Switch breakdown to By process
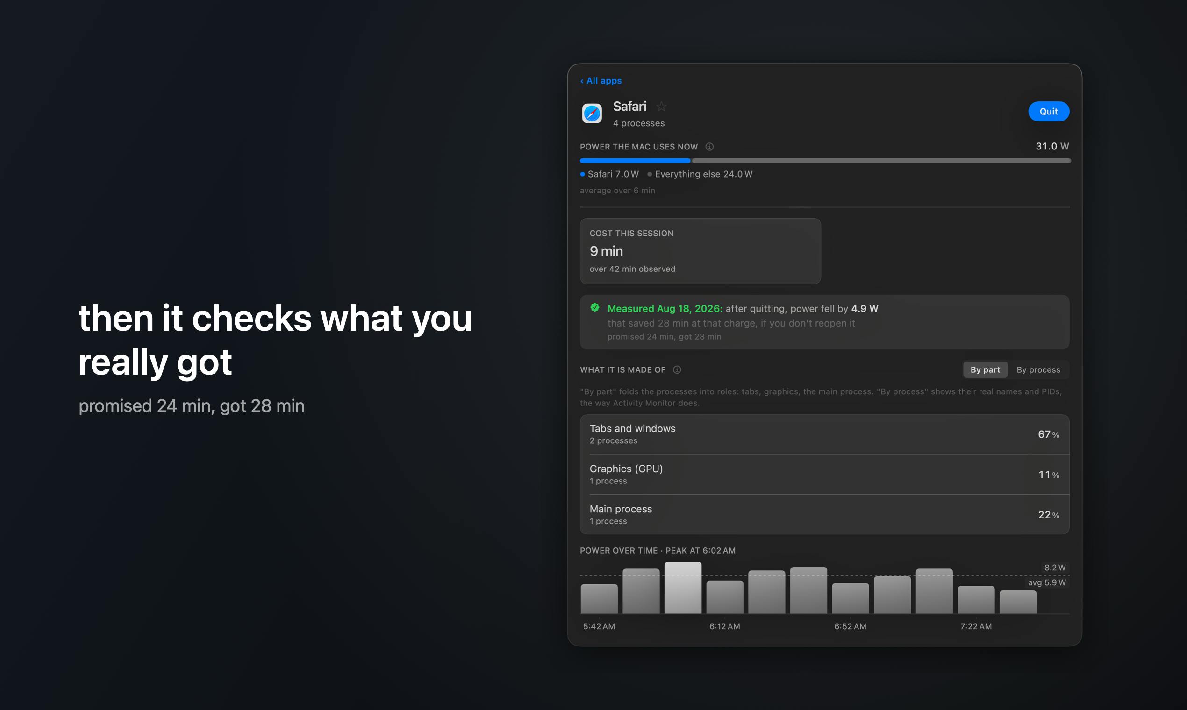Viewport: 1187px width, 710px height. [x=1037, y=369]
